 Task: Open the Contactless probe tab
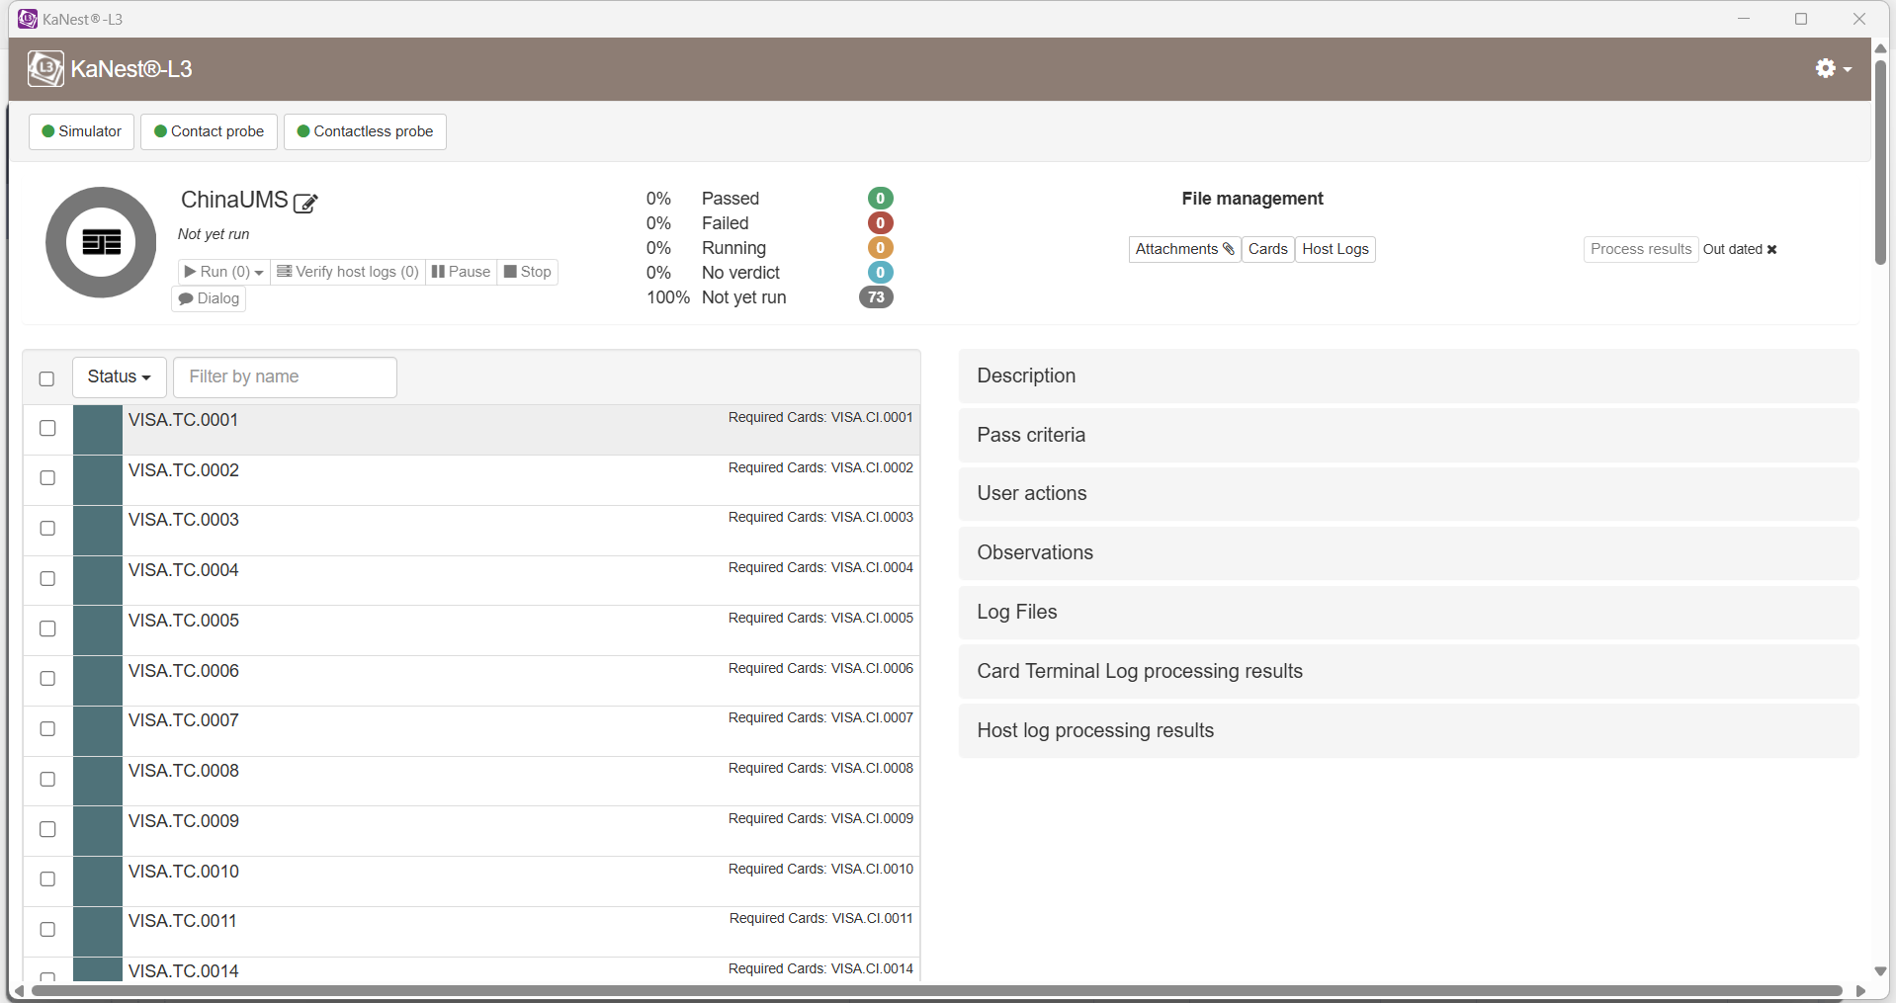click(365, 131)
